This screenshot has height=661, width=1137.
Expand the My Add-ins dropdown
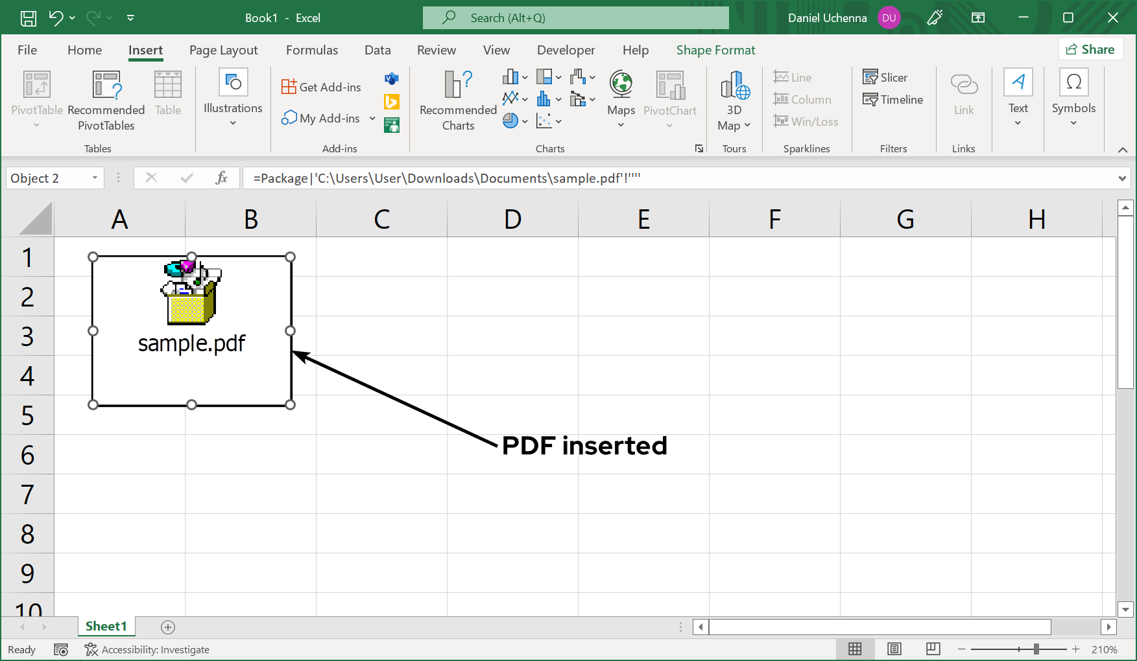point(372,118)
